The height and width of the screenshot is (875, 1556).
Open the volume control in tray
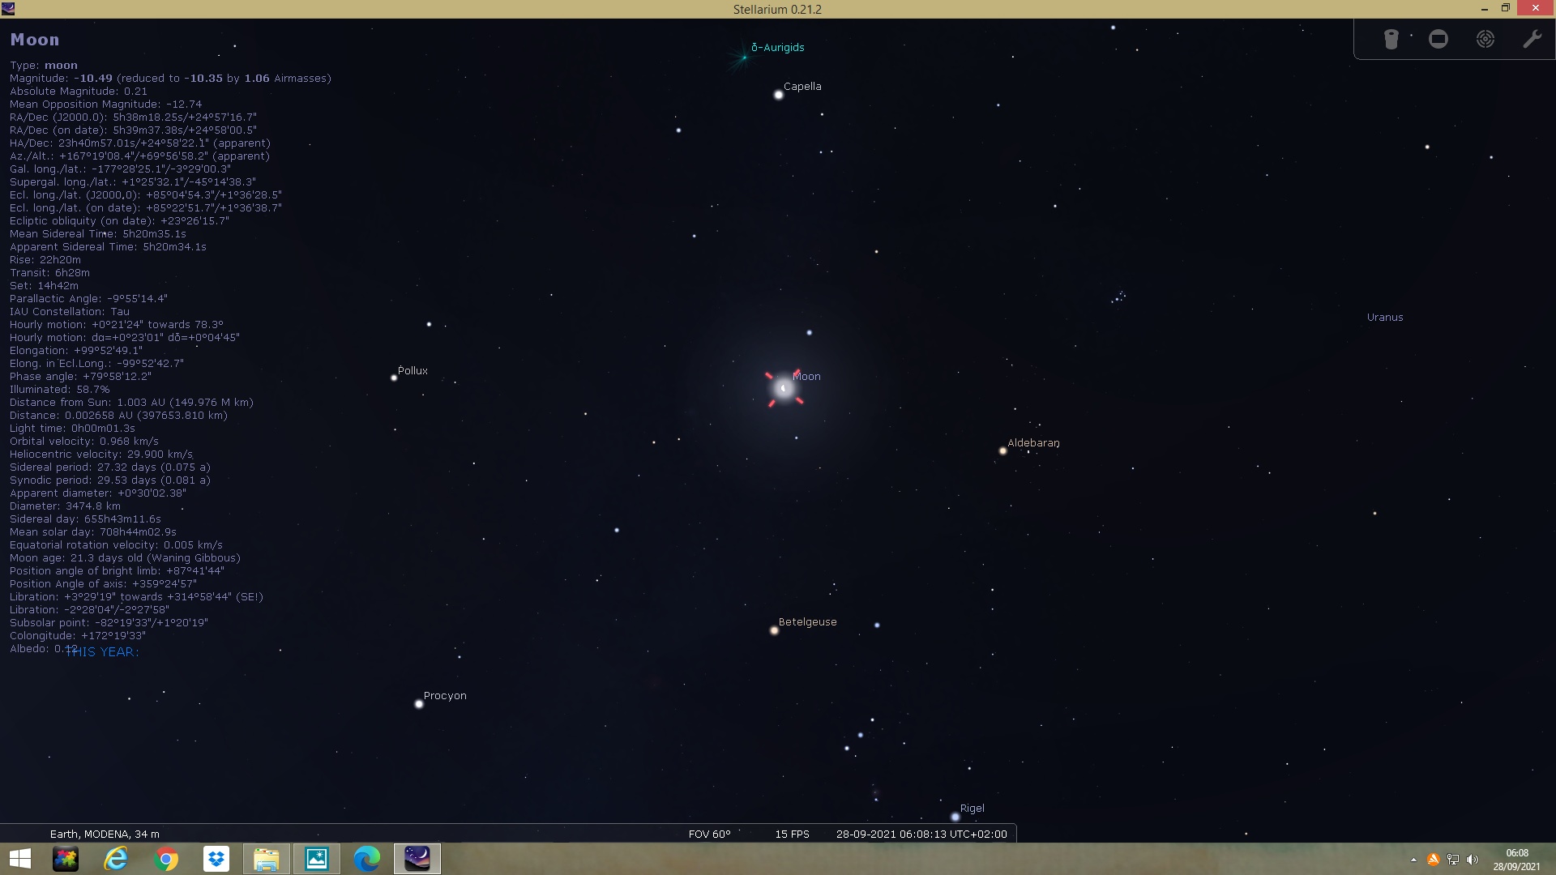coord(1473,860)
